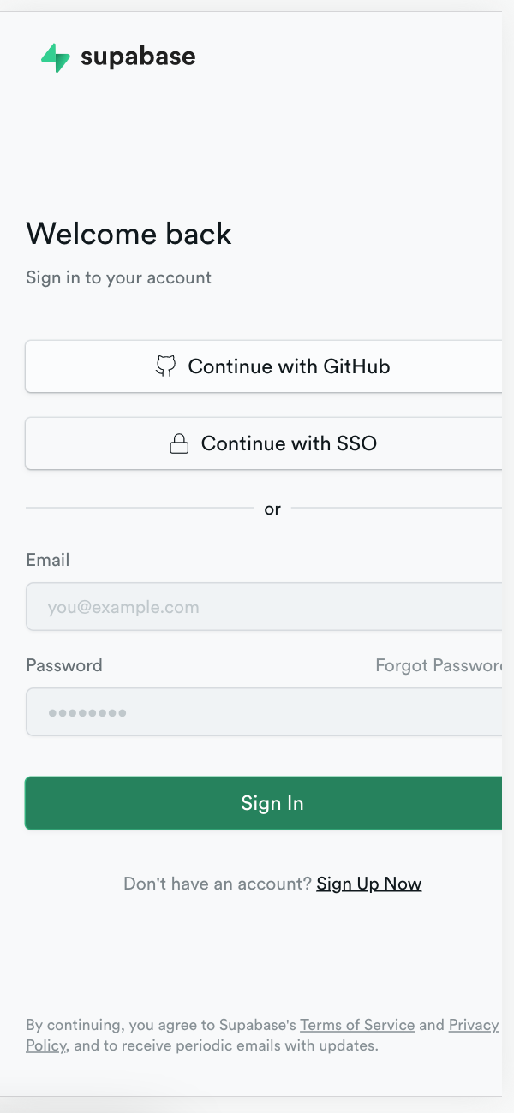Follow the Sign Up Now link
Viewport: 514px width, 1113px height.
coord(368,884)
